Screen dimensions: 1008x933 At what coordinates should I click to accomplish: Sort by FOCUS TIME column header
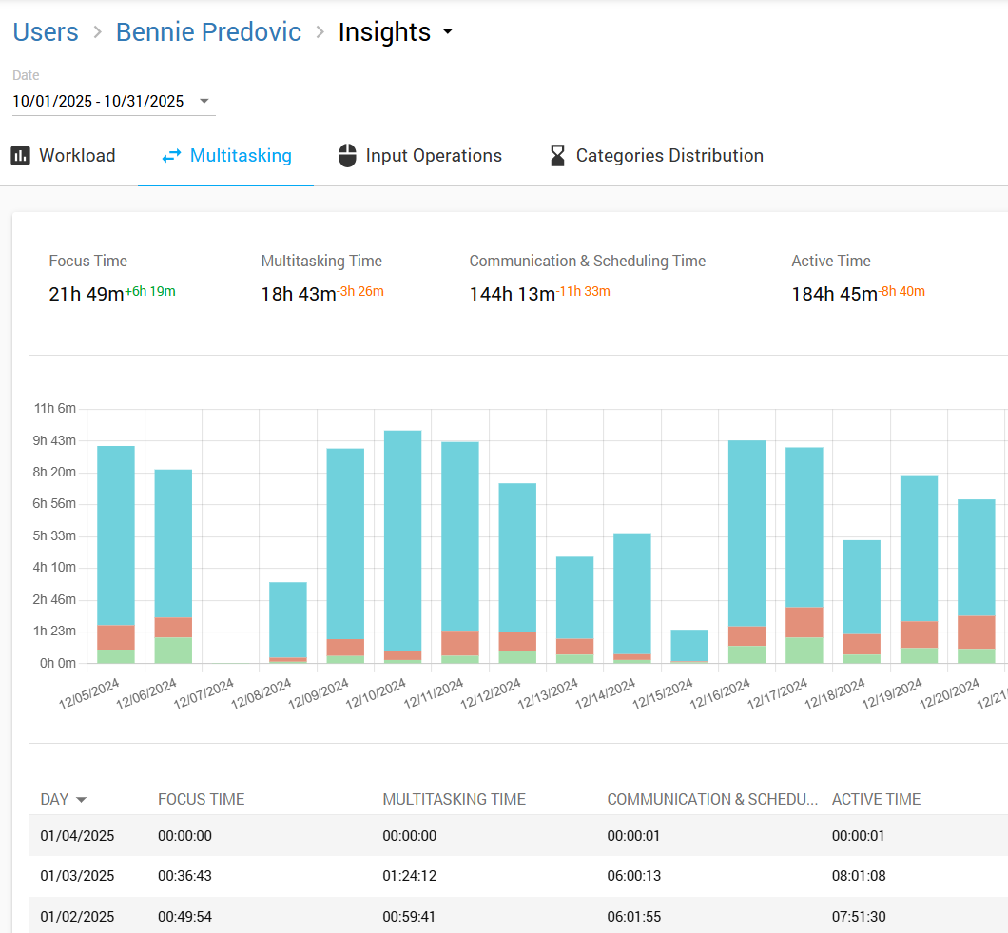click(201, 799)
